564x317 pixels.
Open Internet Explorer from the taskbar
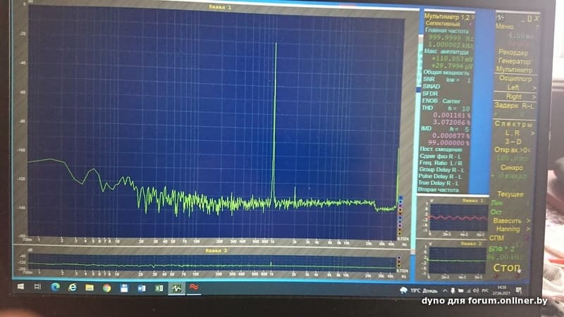click(73, 287)
